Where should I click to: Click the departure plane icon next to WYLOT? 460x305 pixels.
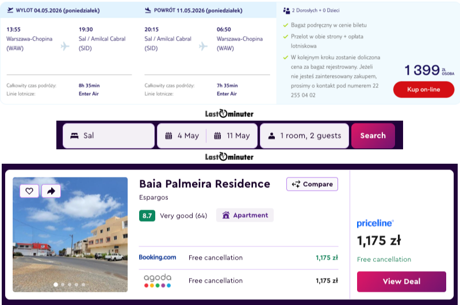(10, 10)
